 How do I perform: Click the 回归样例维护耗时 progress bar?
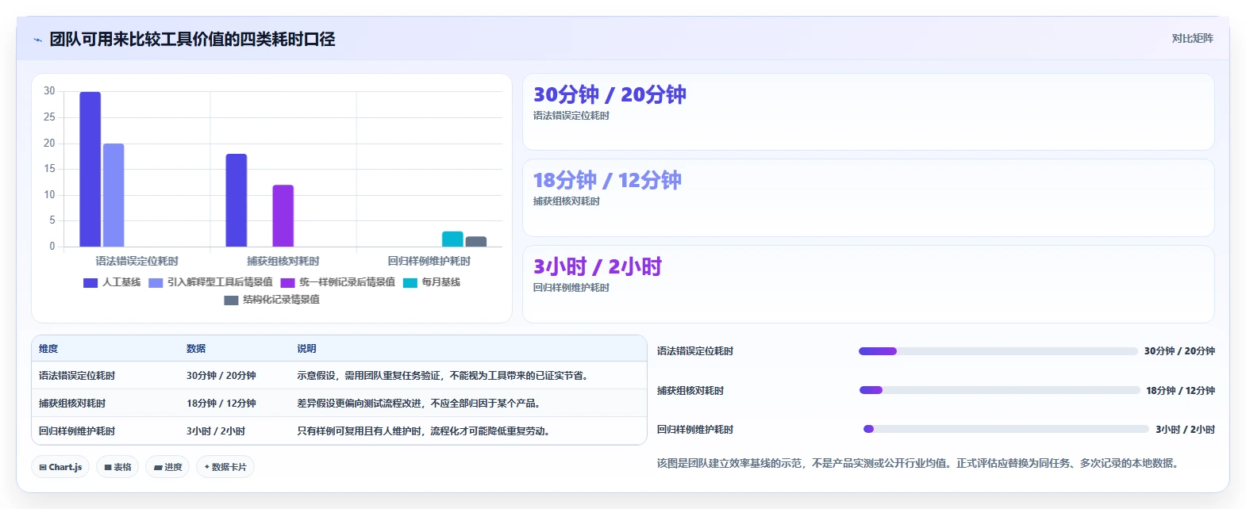(x=1006, y=429)
